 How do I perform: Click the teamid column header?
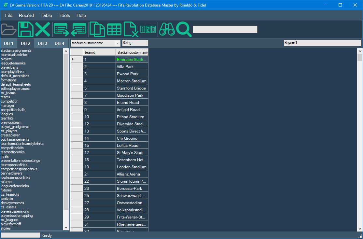(x=100, y=52)
